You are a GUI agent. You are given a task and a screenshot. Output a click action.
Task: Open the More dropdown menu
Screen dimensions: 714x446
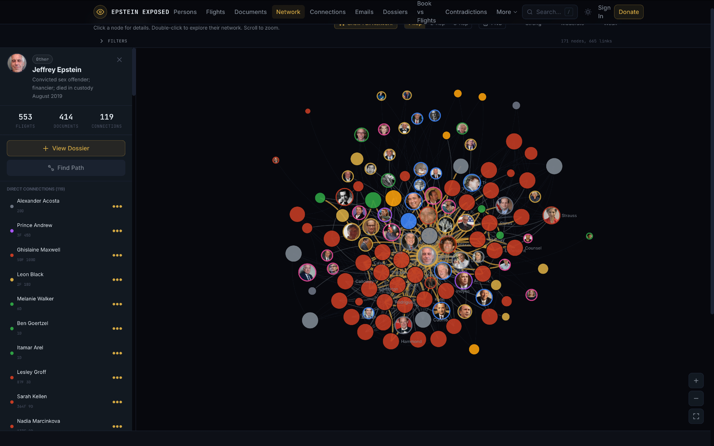[x=506, y=12]
